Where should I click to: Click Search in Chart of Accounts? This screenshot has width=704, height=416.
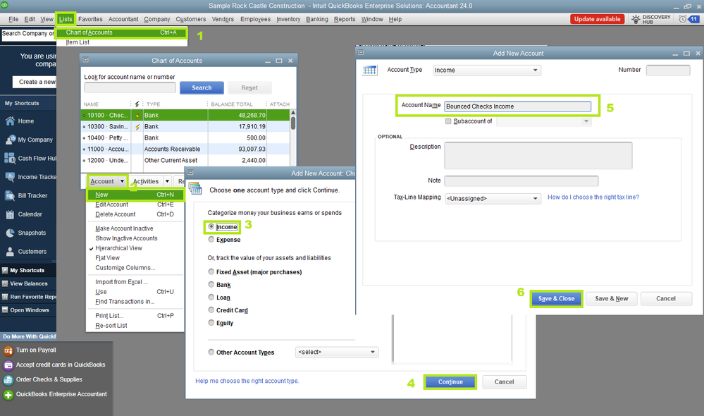click(x=202, y=88)
